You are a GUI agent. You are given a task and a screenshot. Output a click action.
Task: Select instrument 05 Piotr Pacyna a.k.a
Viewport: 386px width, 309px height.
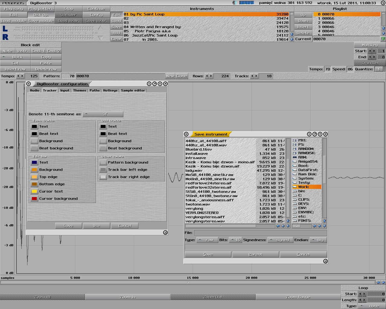207,31
